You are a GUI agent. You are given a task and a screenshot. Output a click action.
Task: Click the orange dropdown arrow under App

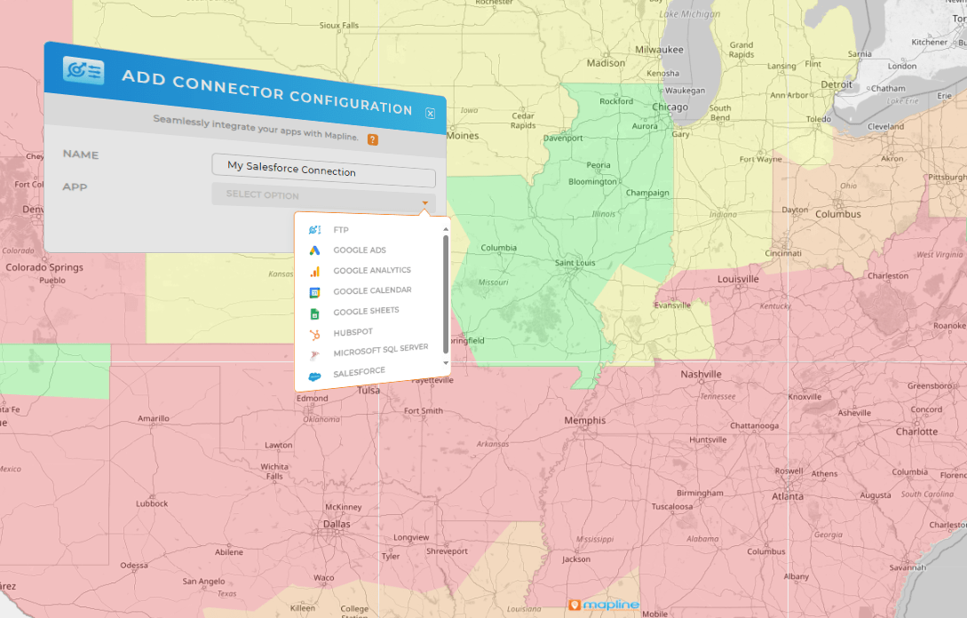(x=425, y=204)
